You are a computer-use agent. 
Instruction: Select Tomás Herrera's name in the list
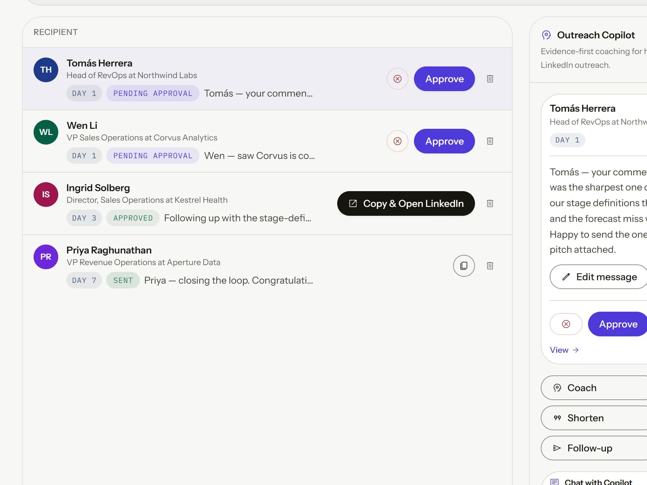99,63
